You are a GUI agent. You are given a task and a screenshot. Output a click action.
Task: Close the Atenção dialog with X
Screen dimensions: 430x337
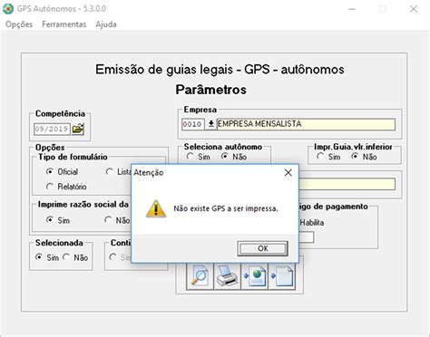click(x=288, y=173)
